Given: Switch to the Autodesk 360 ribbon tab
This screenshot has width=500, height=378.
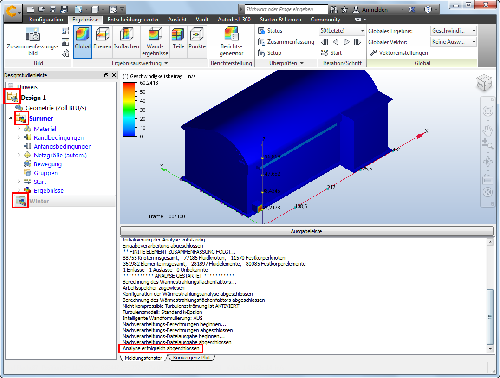Looking at the screenshot, I should pyautogui.click(x=234, y=20).
